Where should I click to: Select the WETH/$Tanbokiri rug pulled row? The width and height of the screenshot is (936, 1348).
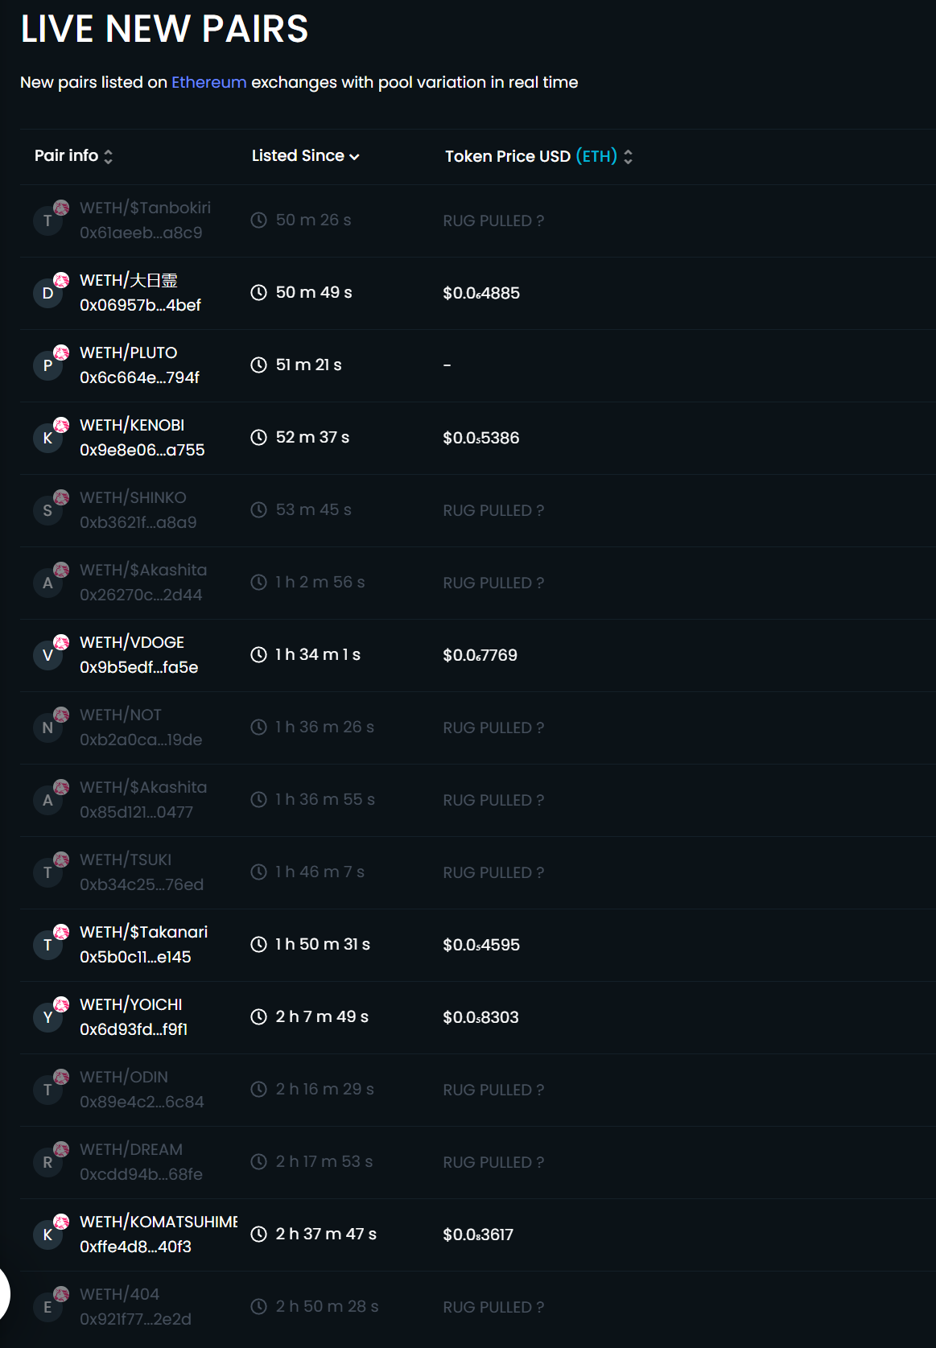(478, 221)
